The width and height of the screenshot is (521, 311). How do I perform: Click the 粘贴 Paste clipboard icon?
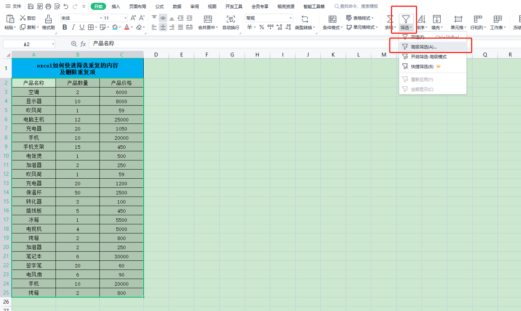pos(10,19)
